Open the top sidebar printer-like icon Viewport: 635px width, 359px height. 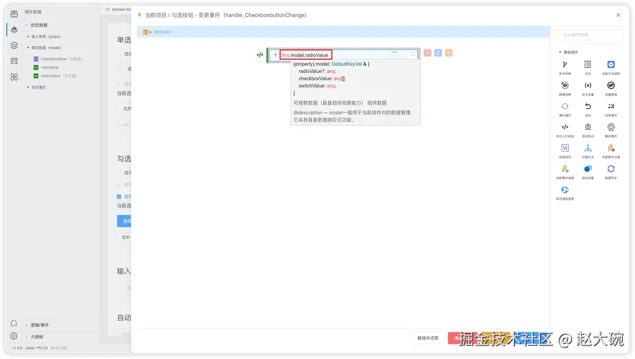14,14
